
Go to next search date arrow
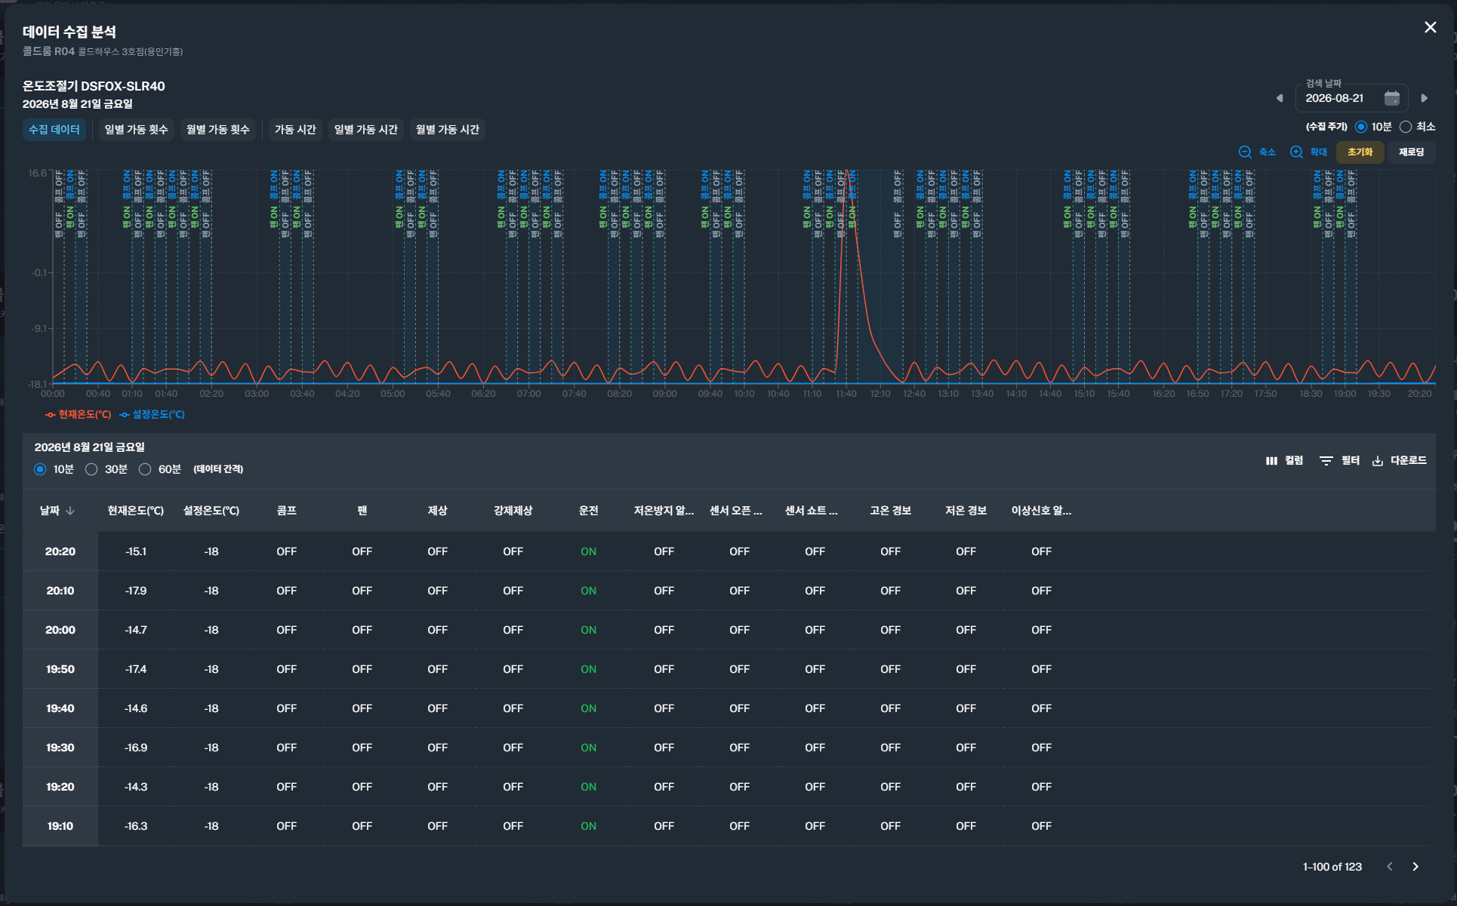pyautogui.click(x=1424, y=98)
